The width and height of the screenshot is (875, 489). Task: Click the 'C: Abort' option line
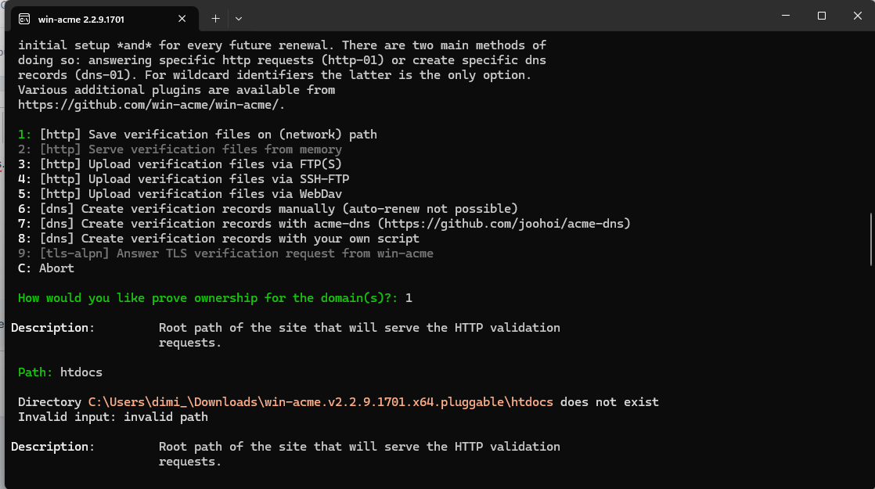(x=45, y=268)
